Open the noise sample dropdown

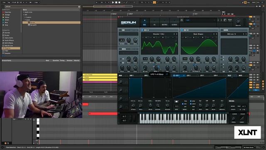tap(128, 53)
